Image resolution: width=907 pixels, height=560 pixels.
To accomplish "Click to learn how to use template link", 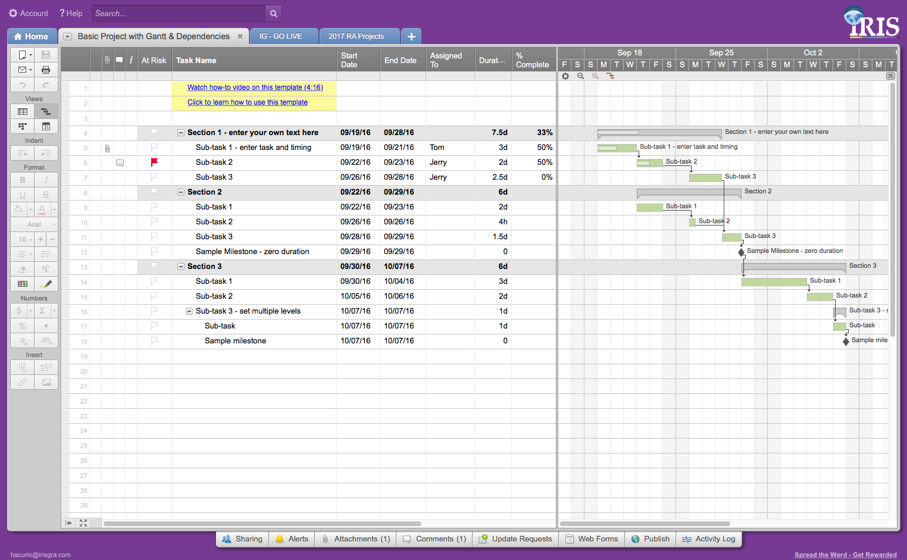I will point(248,102).
